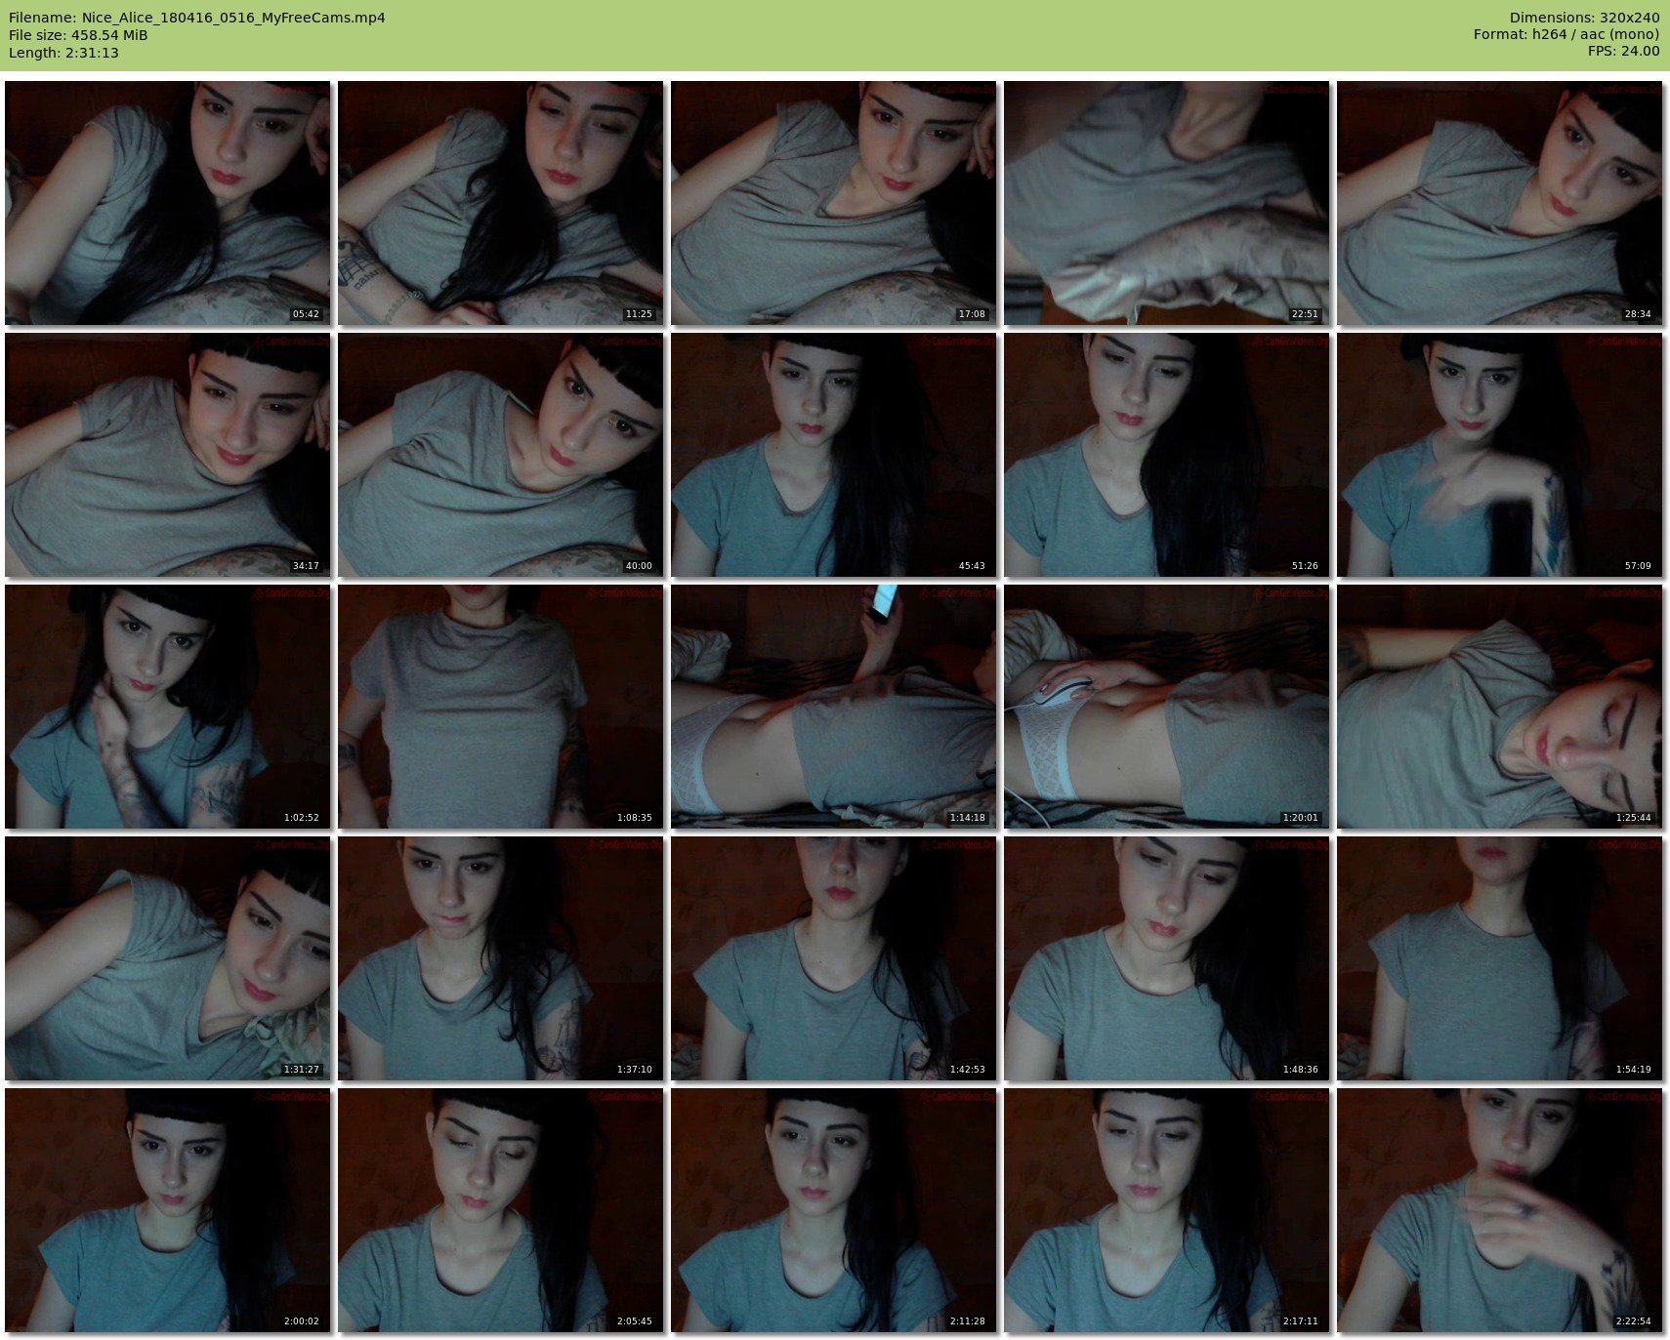Screen dimensions: 1670x1340
Task: Select the thumbnail timestamped 1:42:53
Action: click(834, 958)
